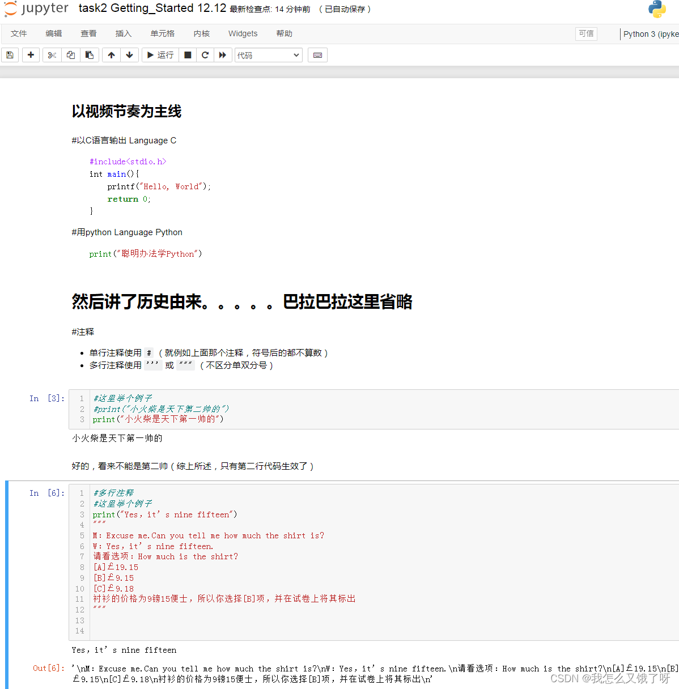
Task: Move the selected cell down
Action: point(129,55)
